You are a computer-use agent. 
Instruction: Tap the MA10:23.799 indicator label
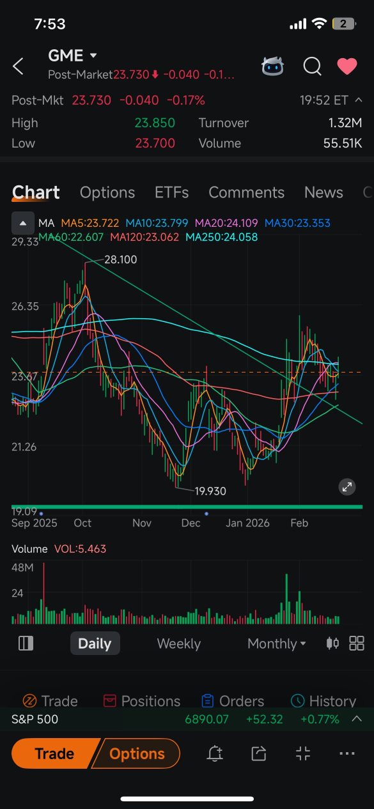pos(157,223)
